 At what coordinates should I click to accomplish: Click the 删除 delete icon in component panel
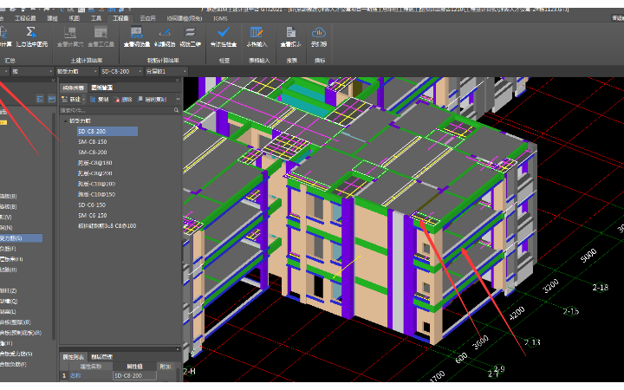[122, 100]
